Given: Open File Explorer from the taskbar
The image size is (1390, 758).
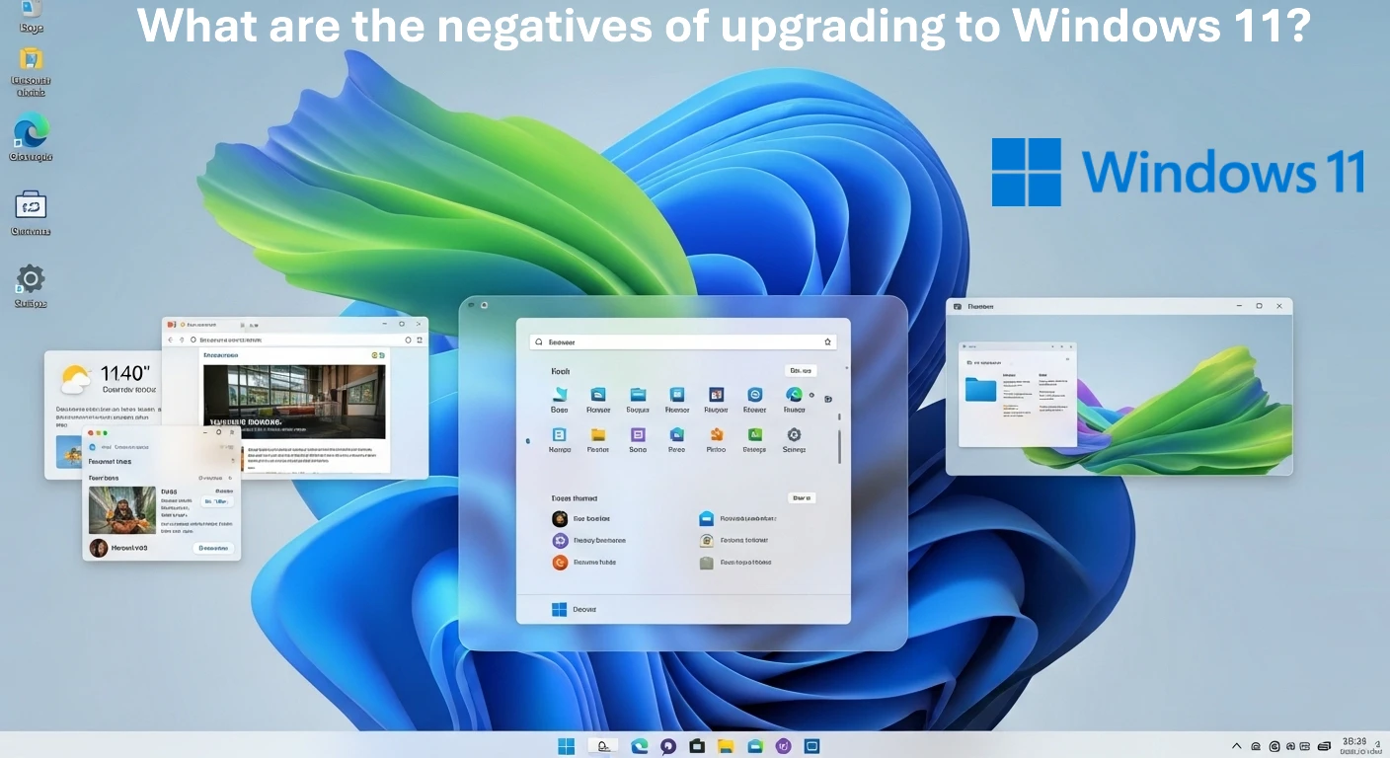Looking at the screenshot, I should tap(726, 746).
